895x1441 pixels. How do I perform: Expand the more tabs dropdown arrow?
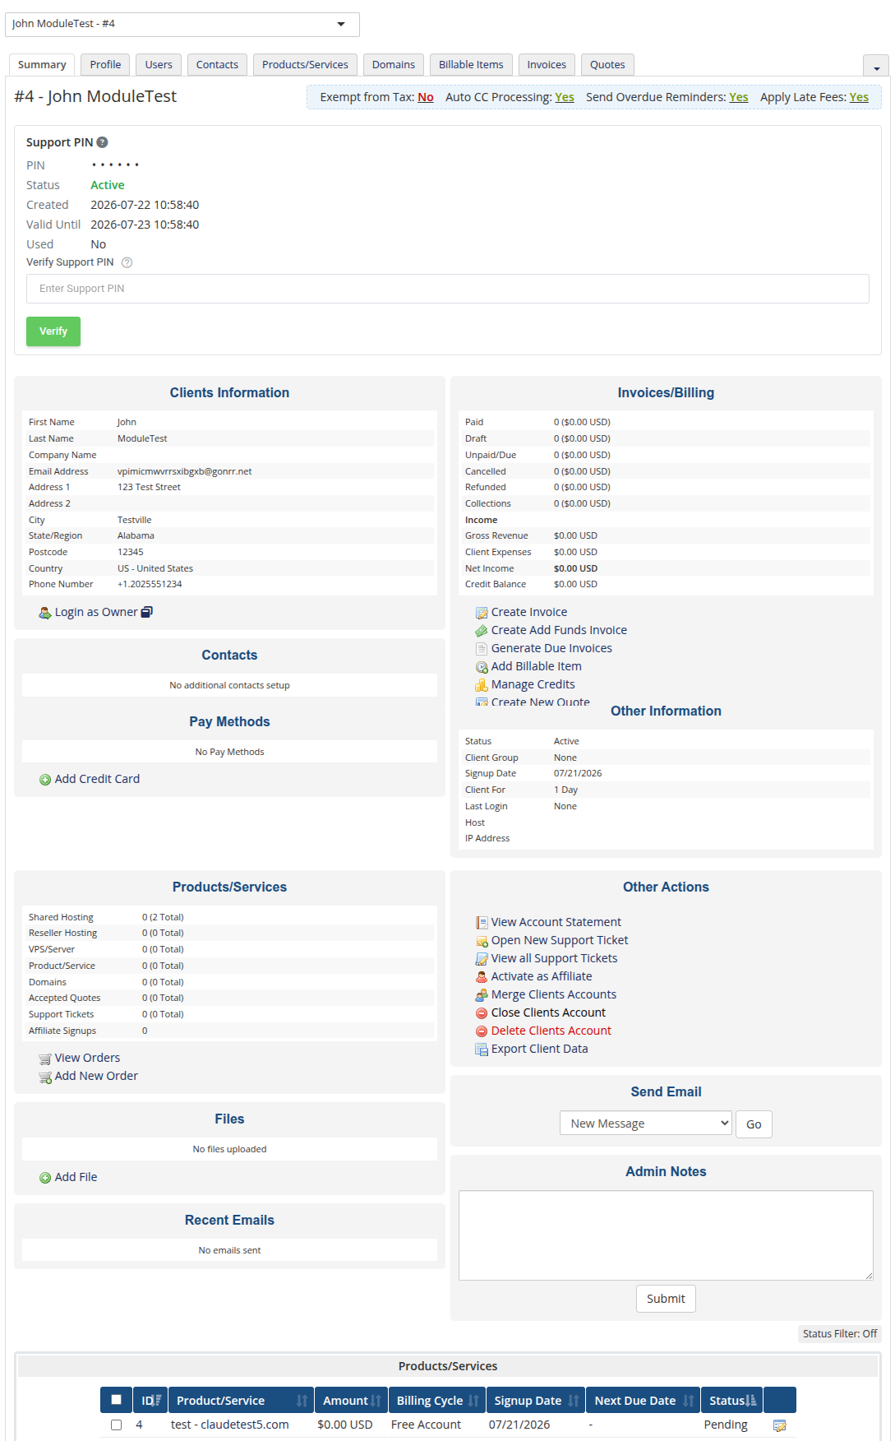click(876, 67)
